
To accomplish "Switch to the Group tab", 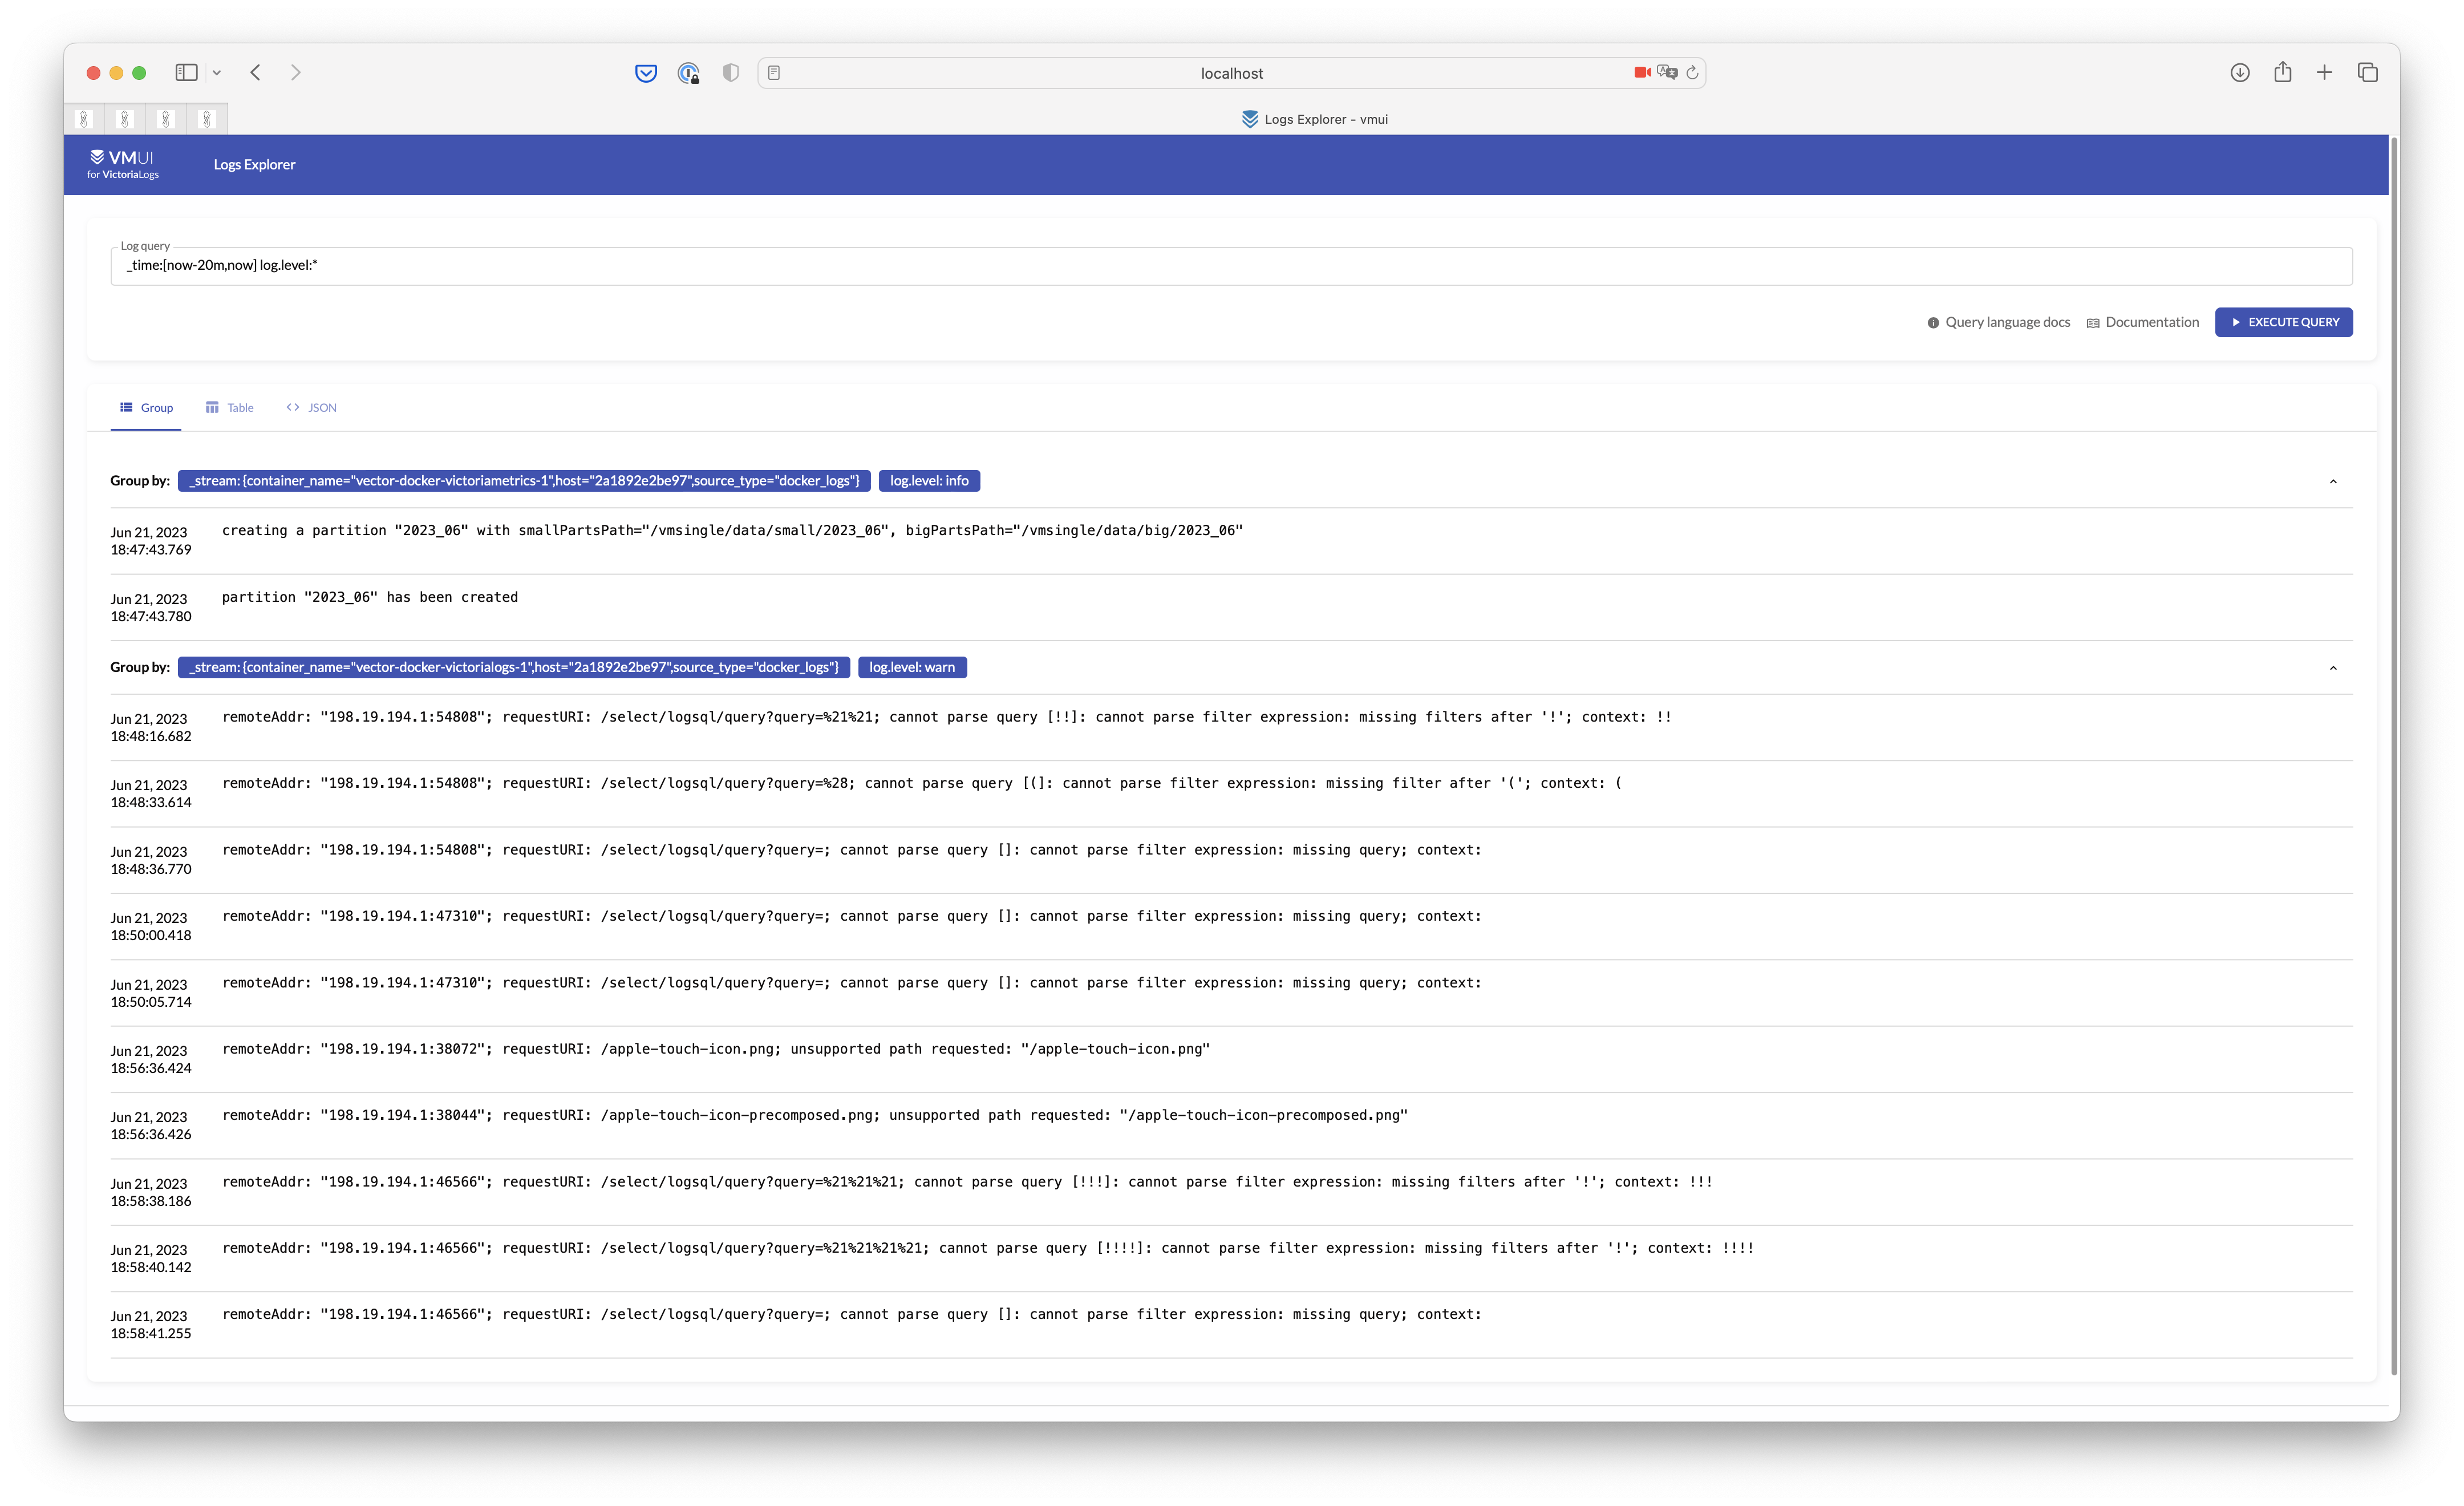I will tap(146, 407).
